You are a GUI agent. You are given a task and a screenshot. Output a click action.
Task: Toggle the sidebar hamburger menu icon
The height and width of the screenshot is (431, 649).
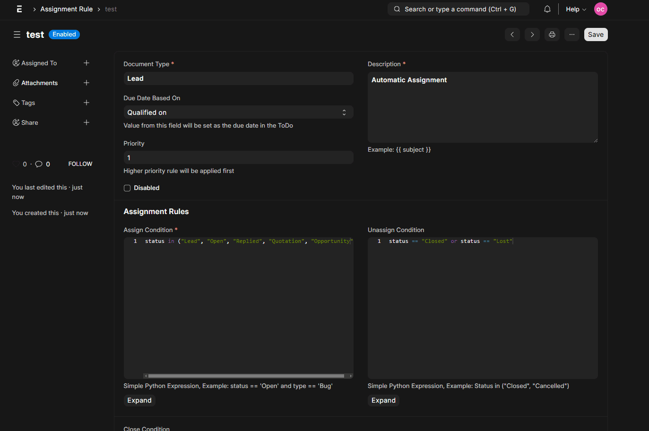(17, 34)
